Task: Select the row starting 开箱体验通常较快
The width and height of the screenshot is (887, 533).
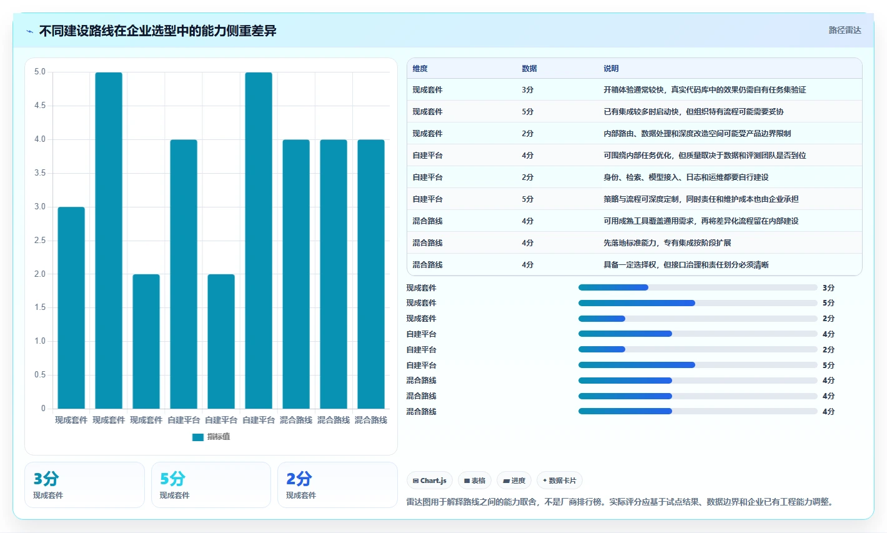Action: tap(635, 90)
